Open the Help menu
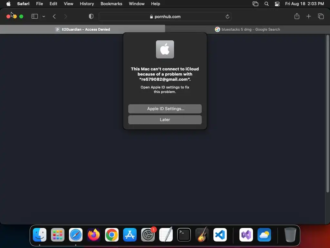The height and width of the screenshot is (248, 330). point(156,4)
